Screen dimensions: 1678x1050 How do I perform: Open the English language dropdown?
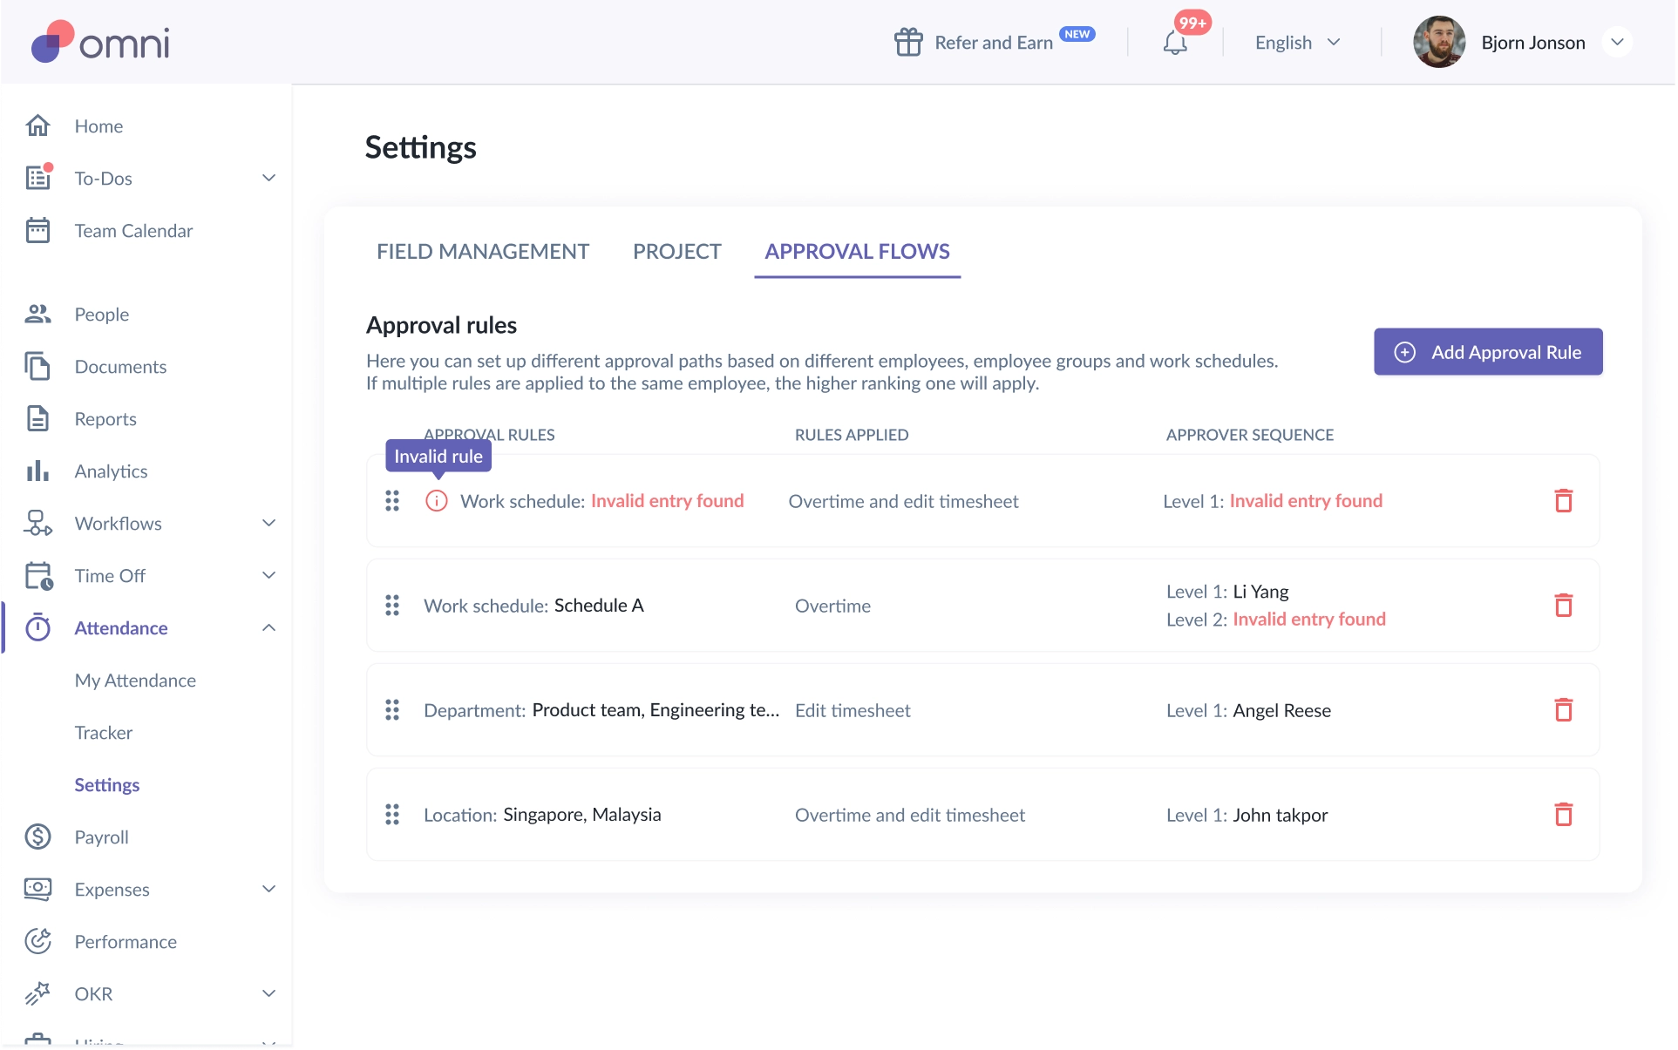(x=1297, y=43)
